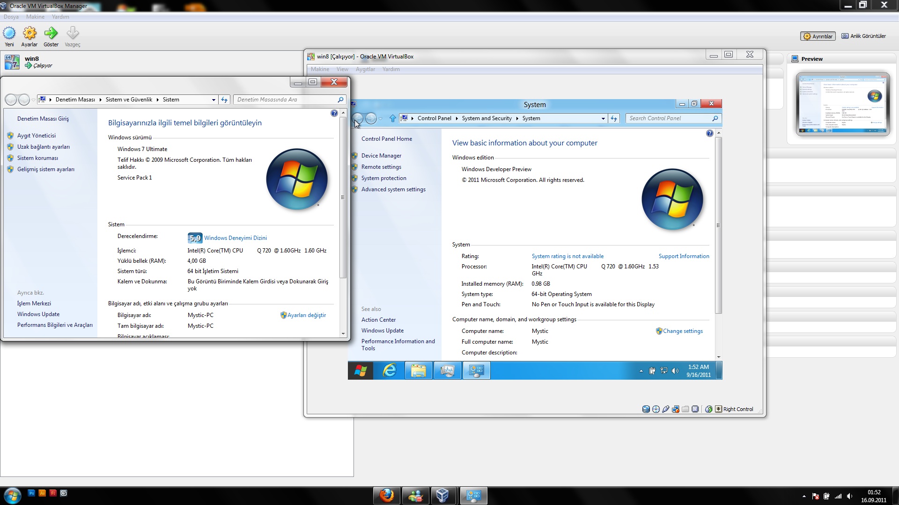899x505 pixels.
Task: Open Firefox from host taskbar
Action: point(387,496)
